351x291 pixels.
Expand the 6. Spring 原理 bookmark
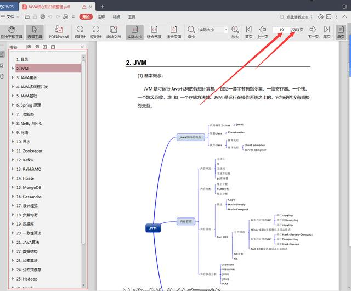pyautogui.click(x=13, y=105)
